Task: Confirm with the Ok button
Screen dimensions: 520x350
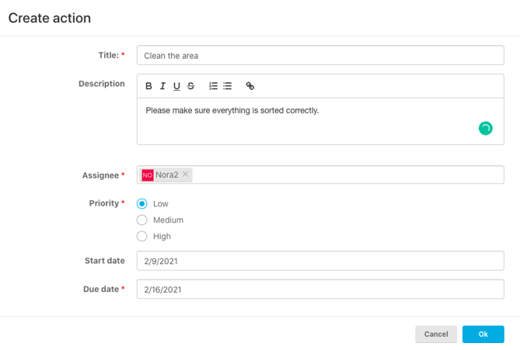Action: pyautogui.click(x=483, y=334)
